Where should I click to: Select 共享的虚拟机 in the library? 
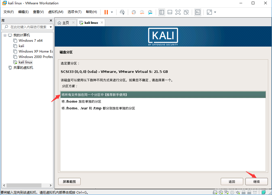[x=23, y=68]
